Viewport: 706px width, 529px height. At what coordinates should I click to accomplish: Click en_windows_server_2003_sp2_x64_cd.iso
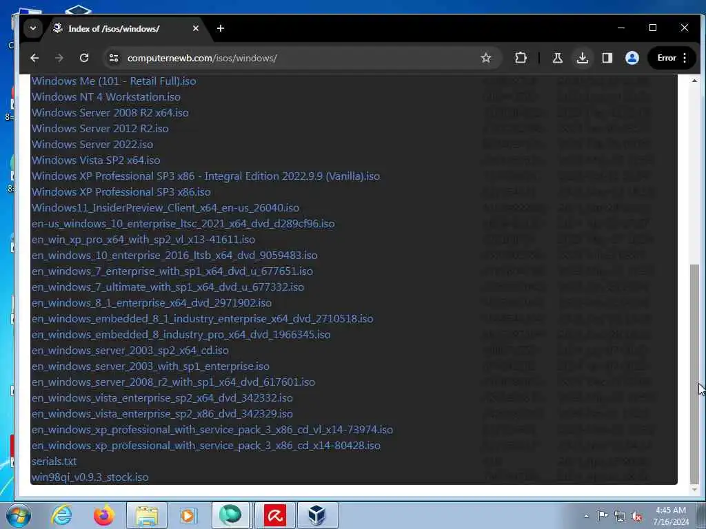(x=130, y=350)
